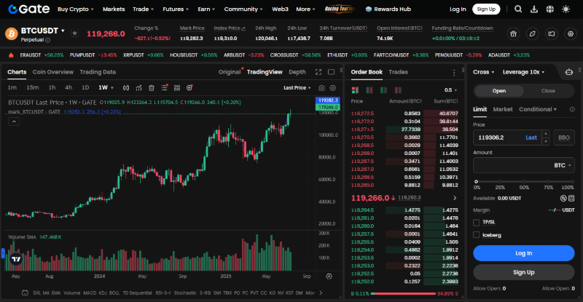
Task: Click the leaf-shaped icon beside the gift
Action: [533, 33]
